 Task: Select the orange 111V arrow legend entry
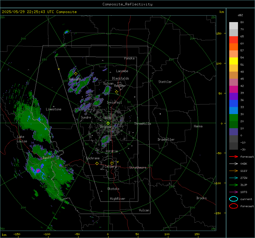point(233,171)
